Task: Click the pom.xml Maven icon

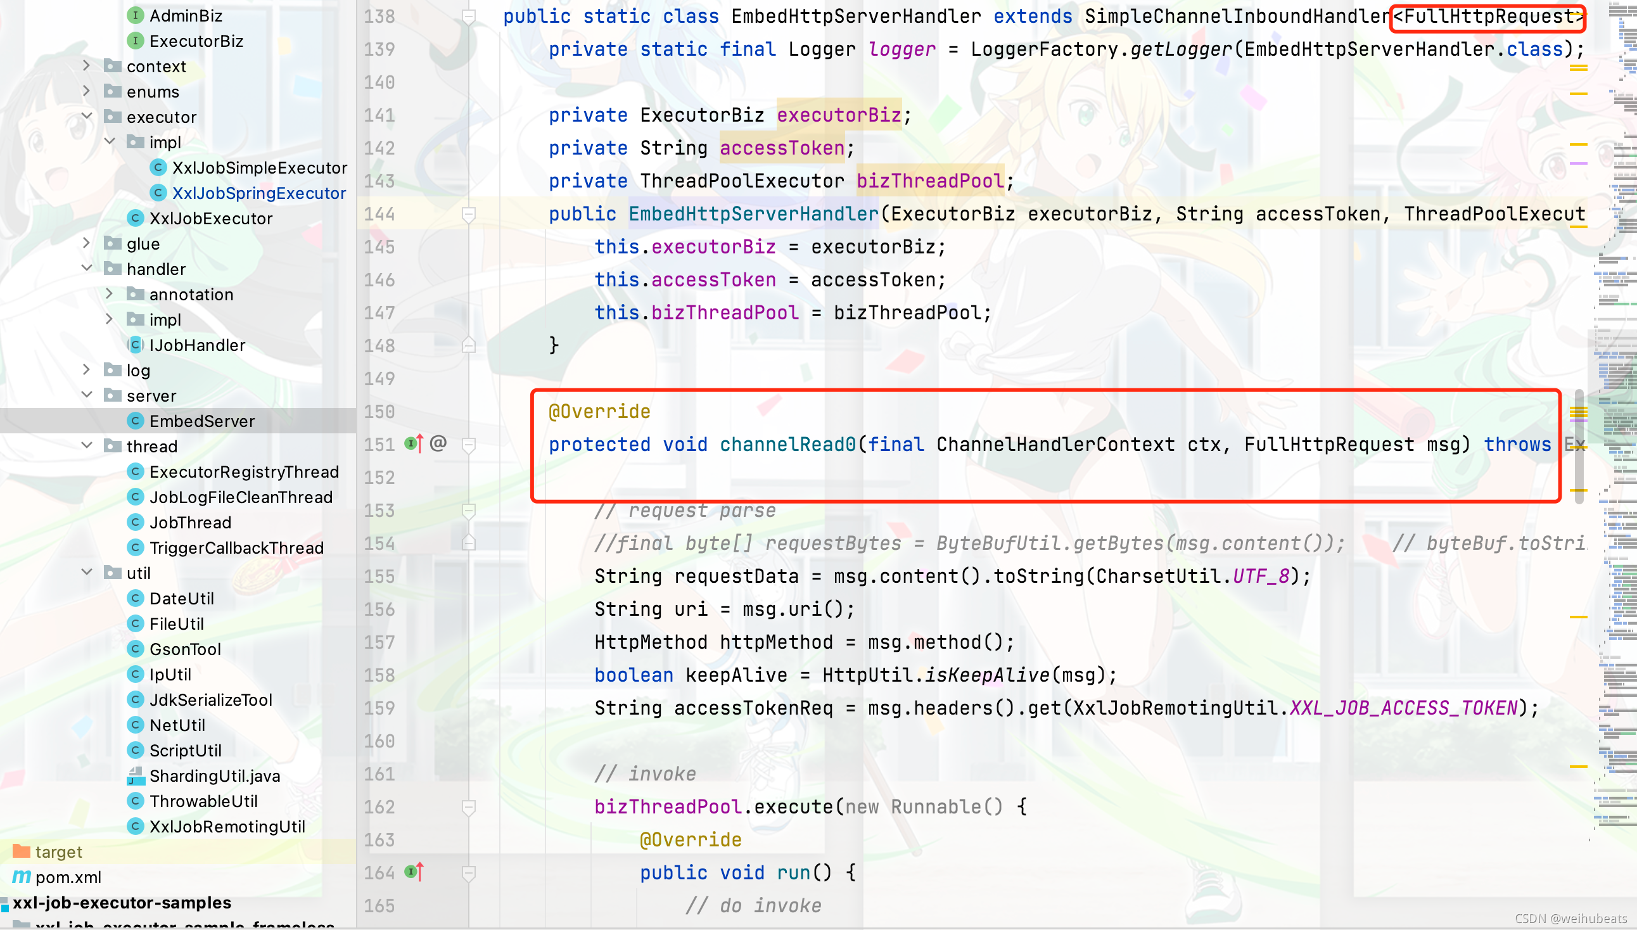Action: [21, 877]
